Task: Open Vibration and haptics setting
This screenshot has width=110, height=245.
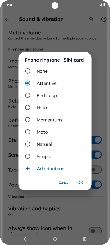Action: point(55,211)
